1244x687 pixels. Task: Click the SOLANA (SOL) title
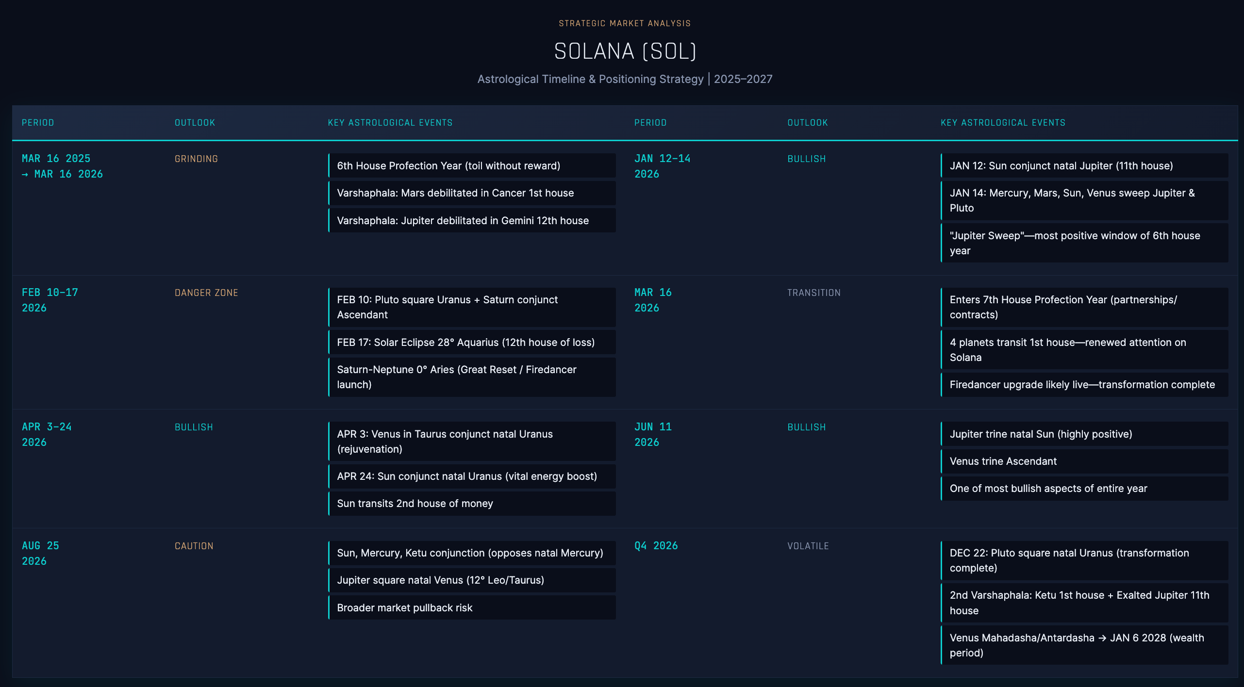point(625,50)
